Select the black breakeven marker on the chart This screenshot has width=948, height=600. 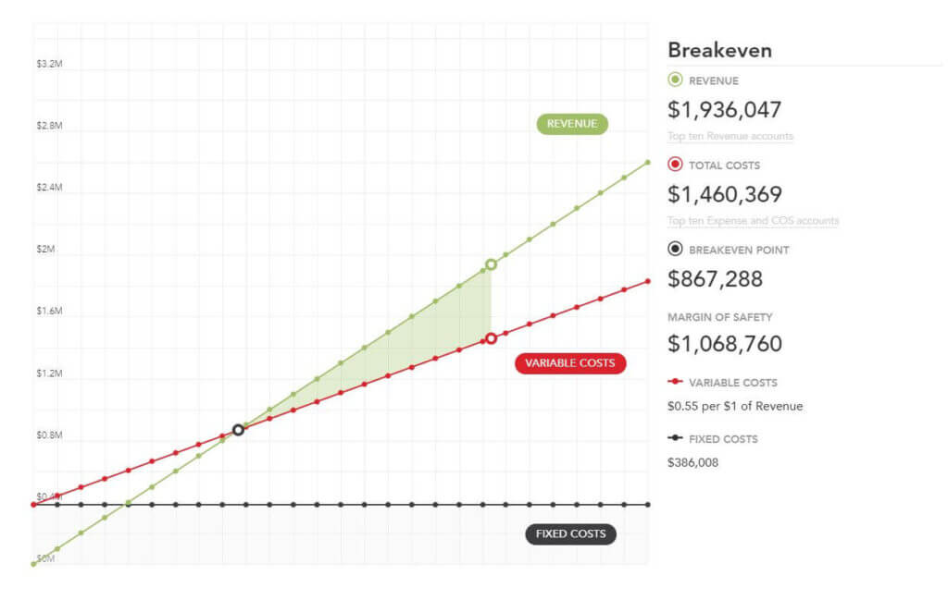pos(238,430)
